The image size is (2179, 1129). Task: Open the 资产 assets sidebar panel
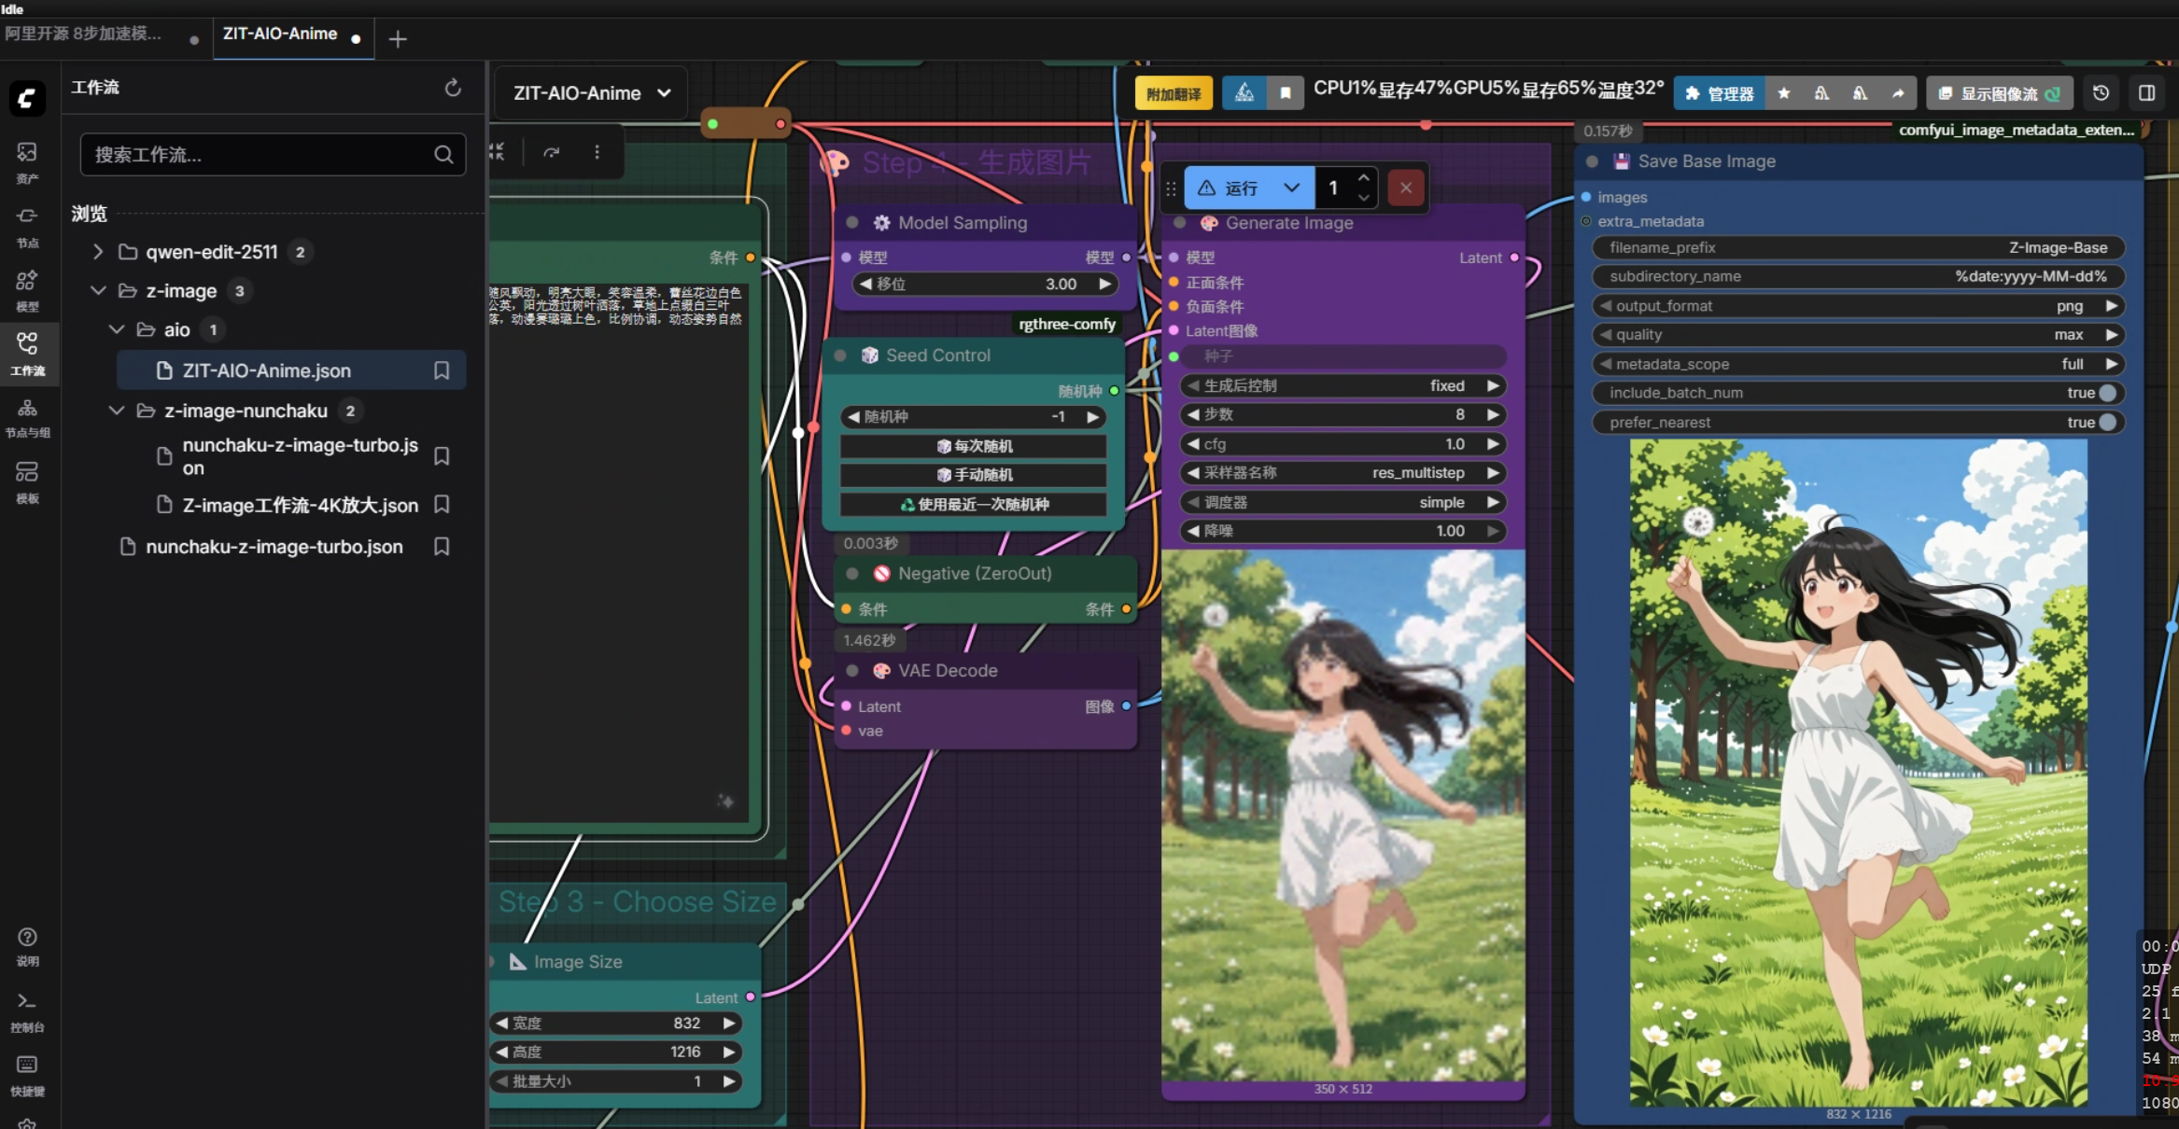coord(27,161)
